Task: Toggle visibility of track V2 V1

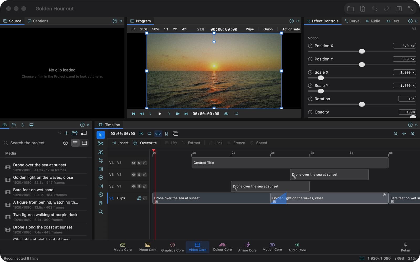Action: point(134,186)
